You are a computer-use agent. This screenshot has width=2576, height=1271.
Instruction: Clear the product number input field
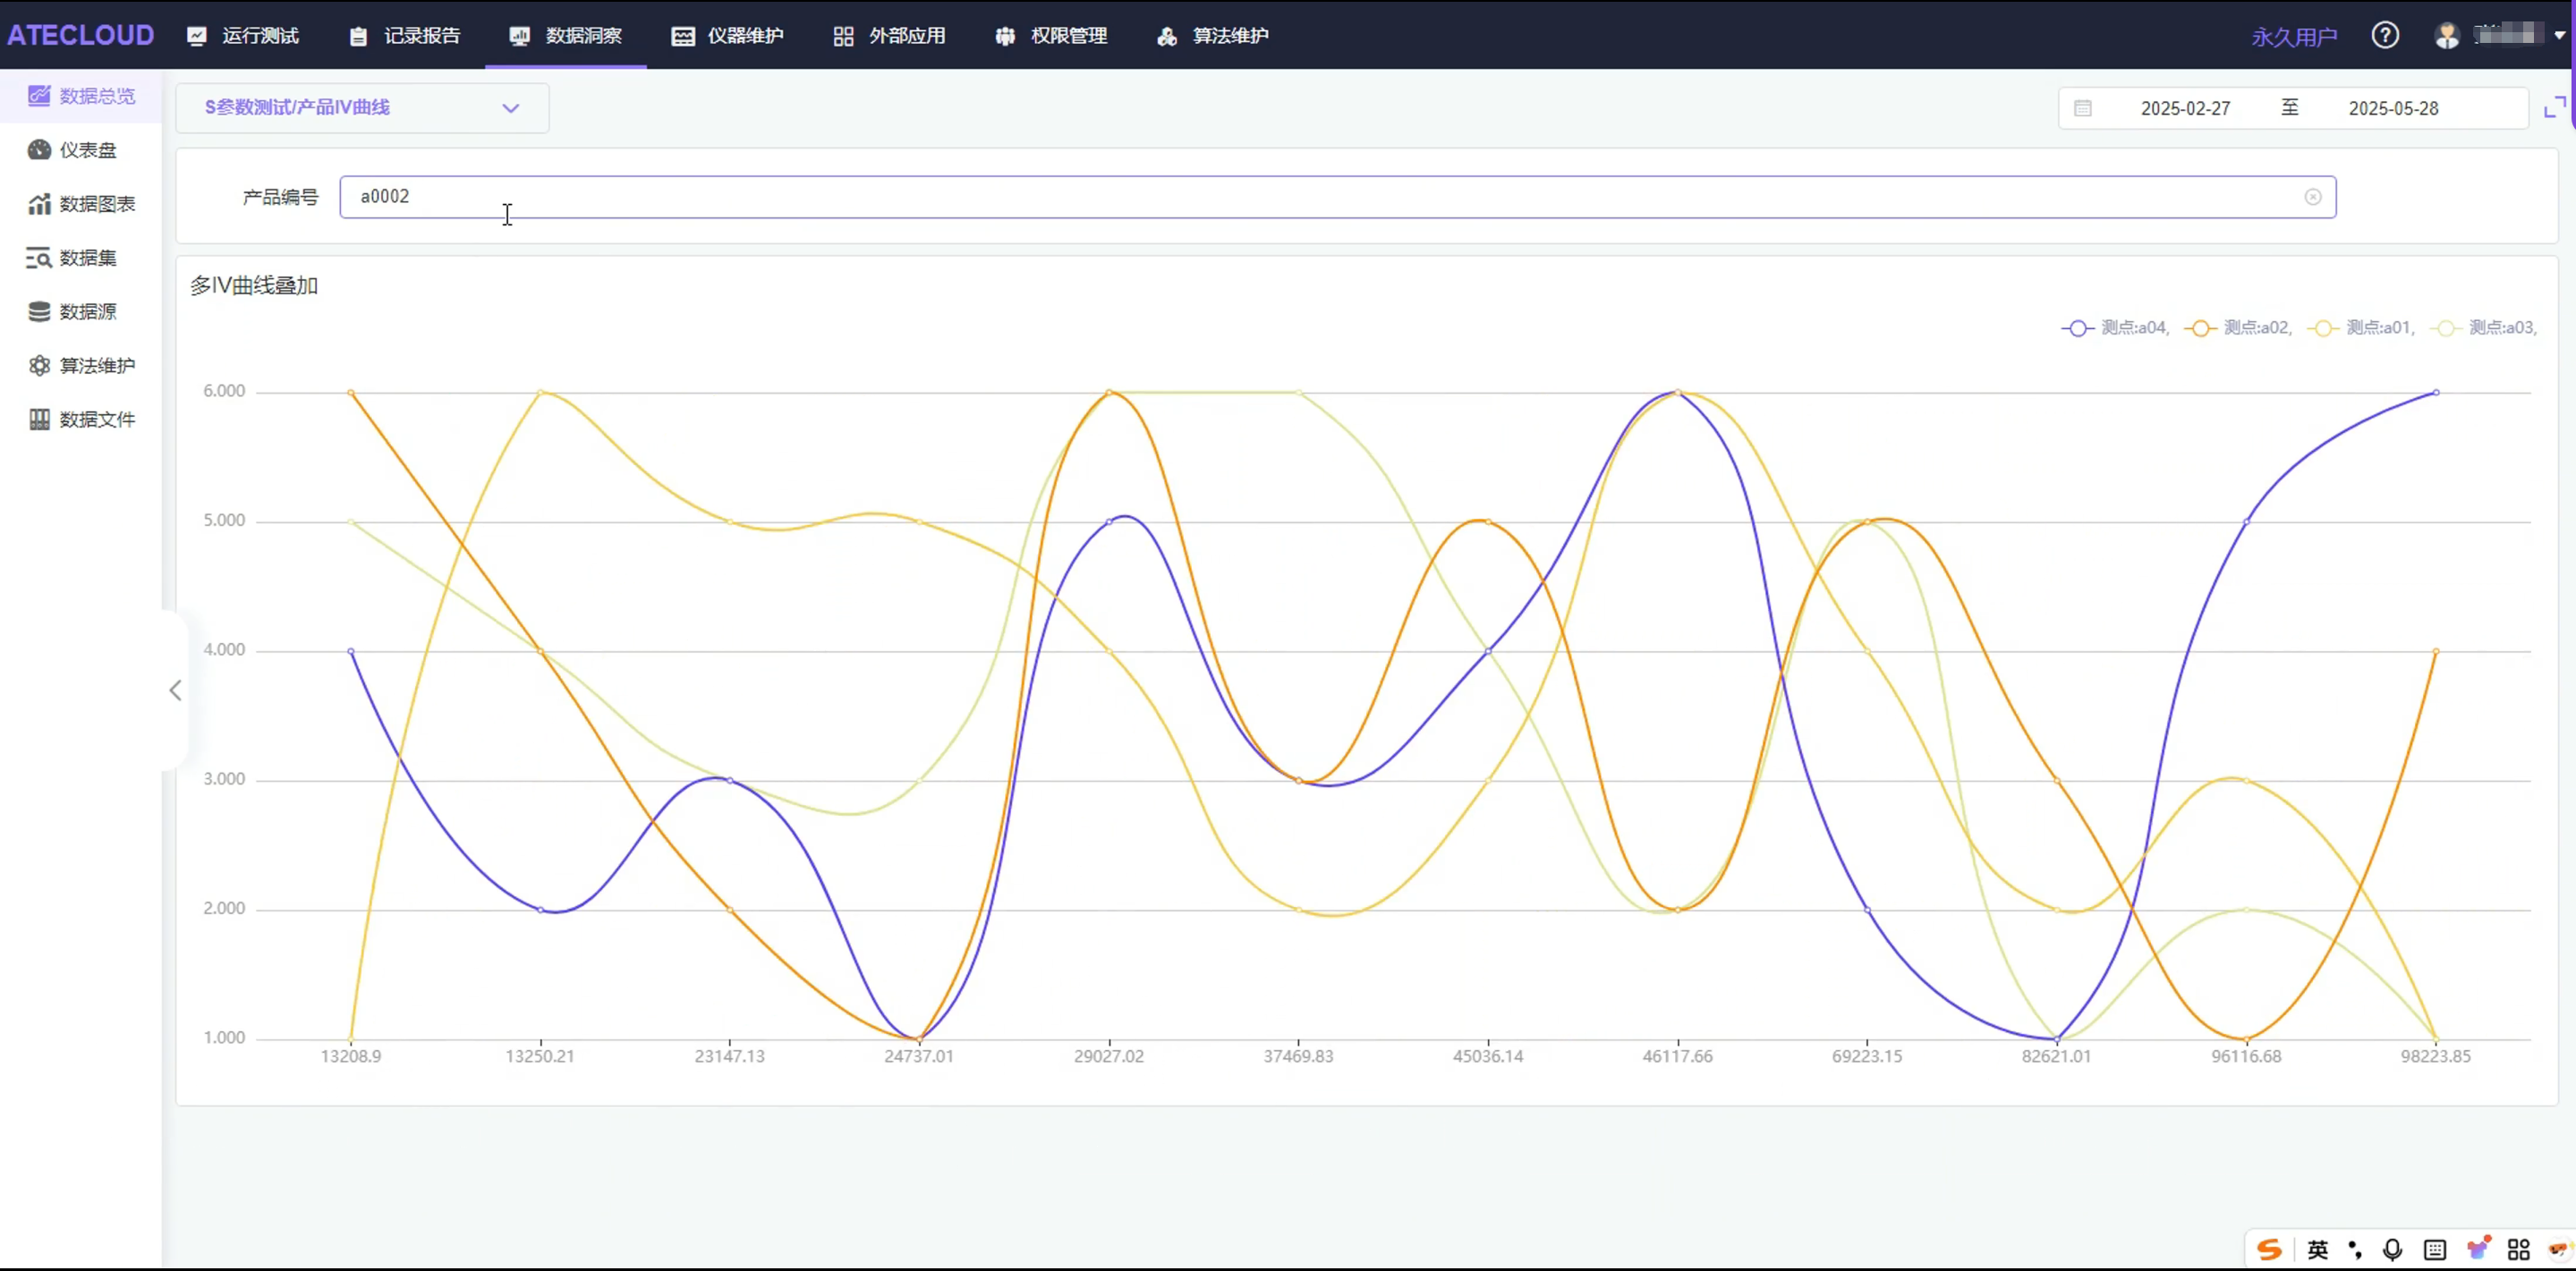pyautogui.click(x=2312, y=197)
